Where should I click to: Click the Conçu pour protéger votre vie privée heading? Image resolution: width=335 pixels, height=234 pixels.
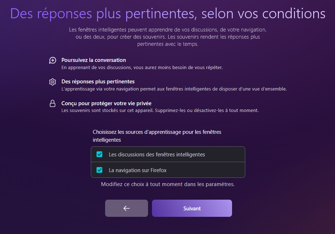point(107,103)
